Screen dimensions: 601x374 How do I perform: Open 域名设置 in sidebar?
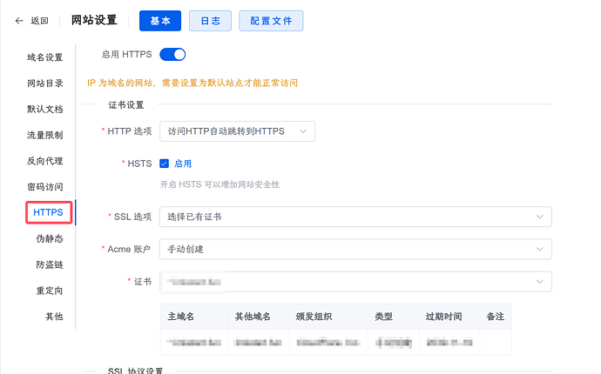[x=44, y=57]
